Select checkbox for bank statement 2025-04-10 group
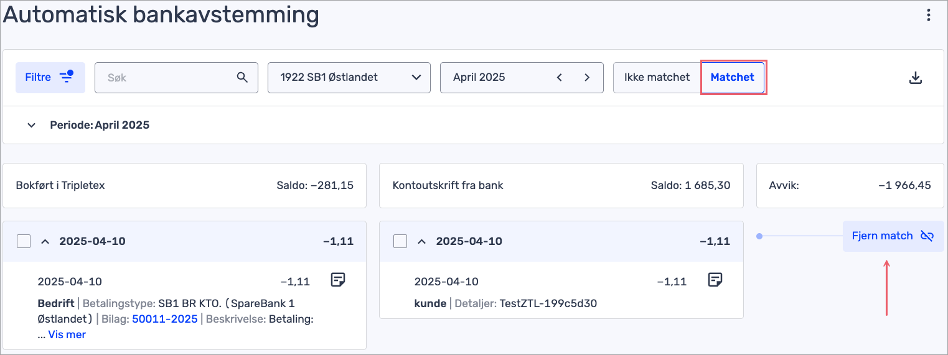Image resolution: width=948 pixels, height=355 pixels. pyautogui.click(x=401, y=241)
